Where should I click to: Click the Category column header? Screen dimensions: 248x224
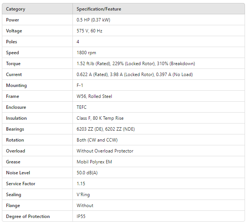15,9
